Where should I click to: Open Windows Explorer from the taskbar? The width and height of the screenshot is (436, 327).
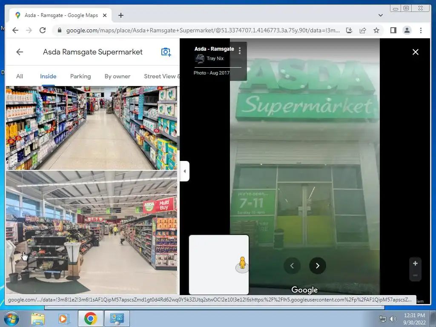pos(38,318)
